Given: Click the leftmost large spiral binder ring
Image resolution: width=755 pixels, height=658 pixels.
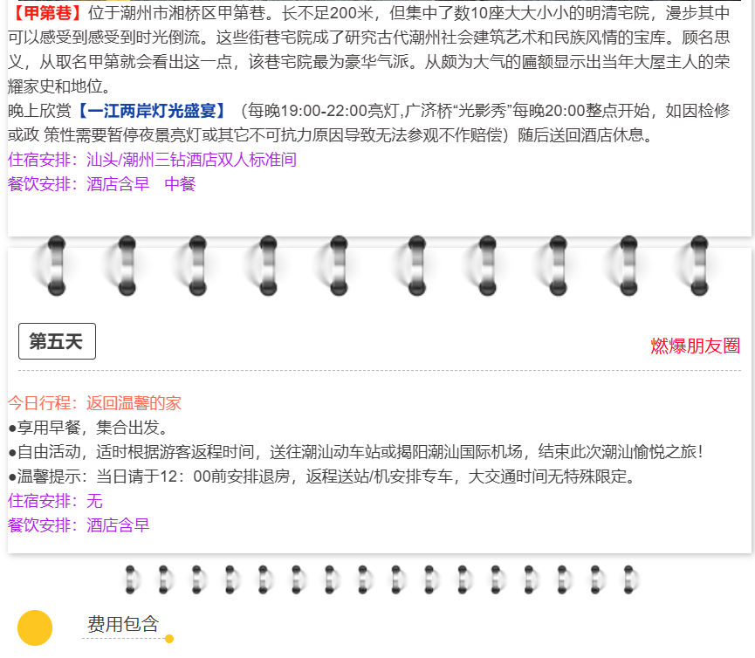Looking at the screenshot, I should pos(57,264).
